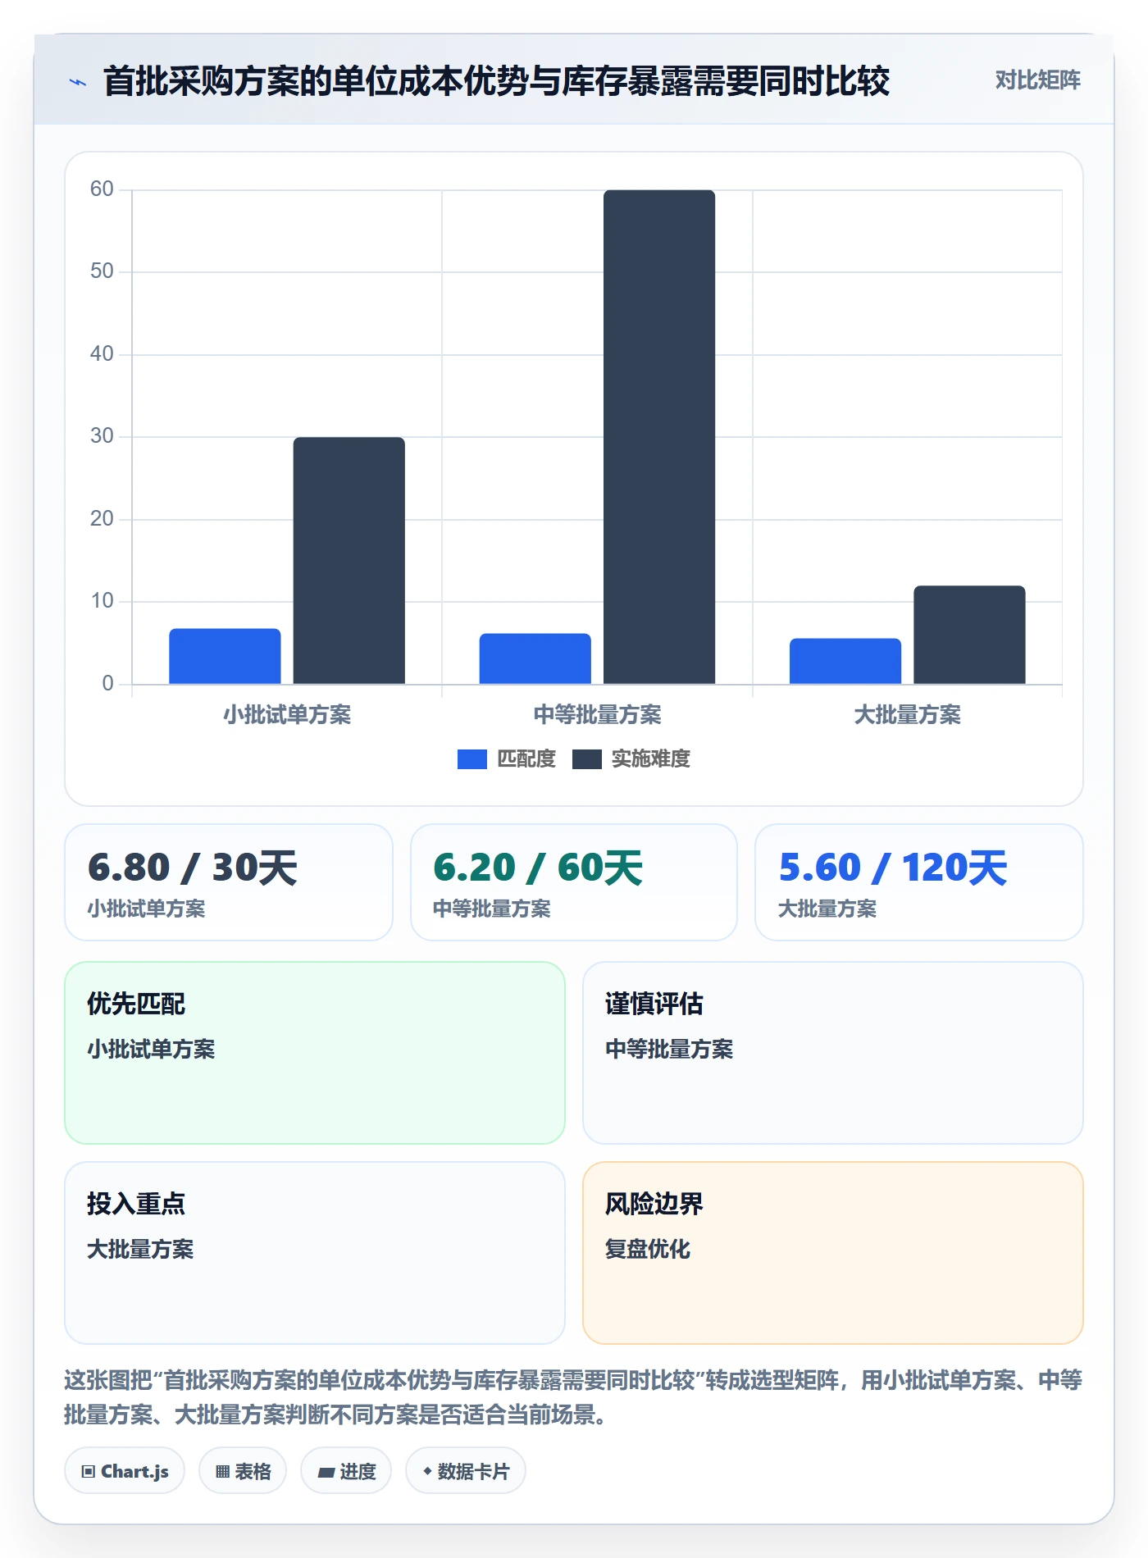
Task: Click the 60 y-axis tick label
Action: click(102, 189)
